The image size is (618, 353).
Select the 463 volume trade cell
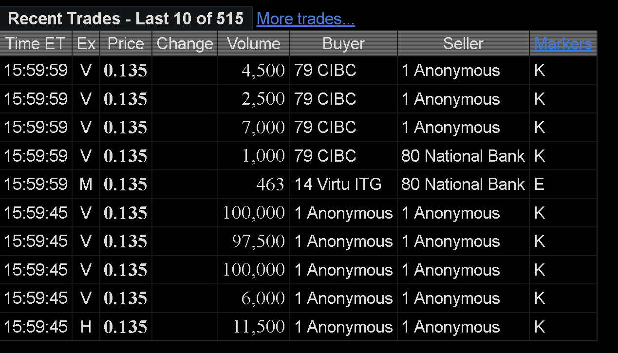(270, 185)
